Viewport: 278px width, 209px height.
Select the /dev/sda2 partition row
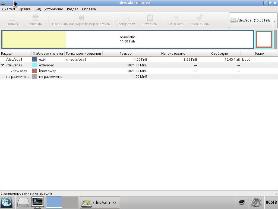click(139, 65)
